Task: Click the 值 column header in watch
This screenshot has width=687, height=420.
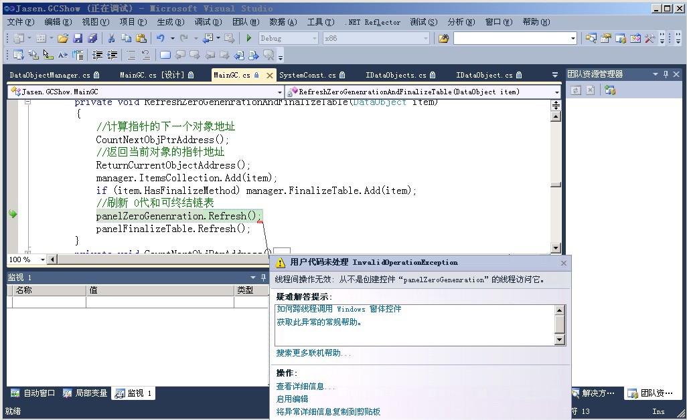Action: (160, 290)
